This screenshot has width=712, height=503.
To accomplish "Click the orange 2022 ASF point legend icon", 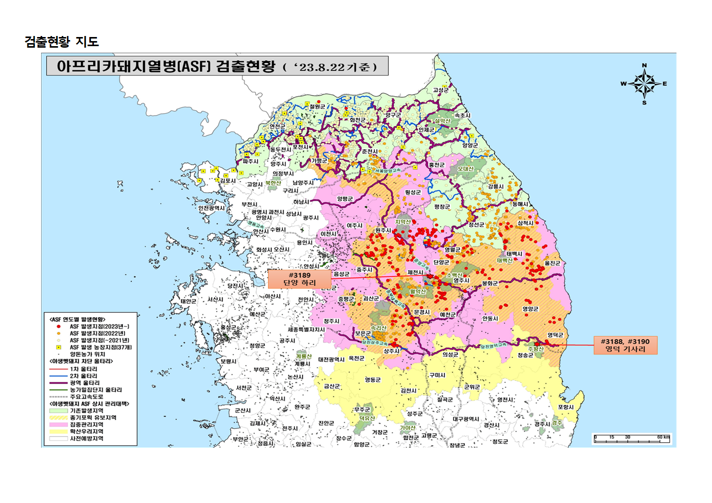I will coord(58,334).
